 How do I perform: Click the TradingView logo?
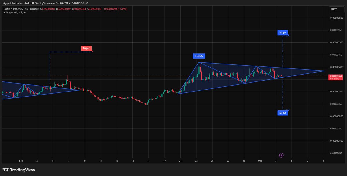(19, 170)
